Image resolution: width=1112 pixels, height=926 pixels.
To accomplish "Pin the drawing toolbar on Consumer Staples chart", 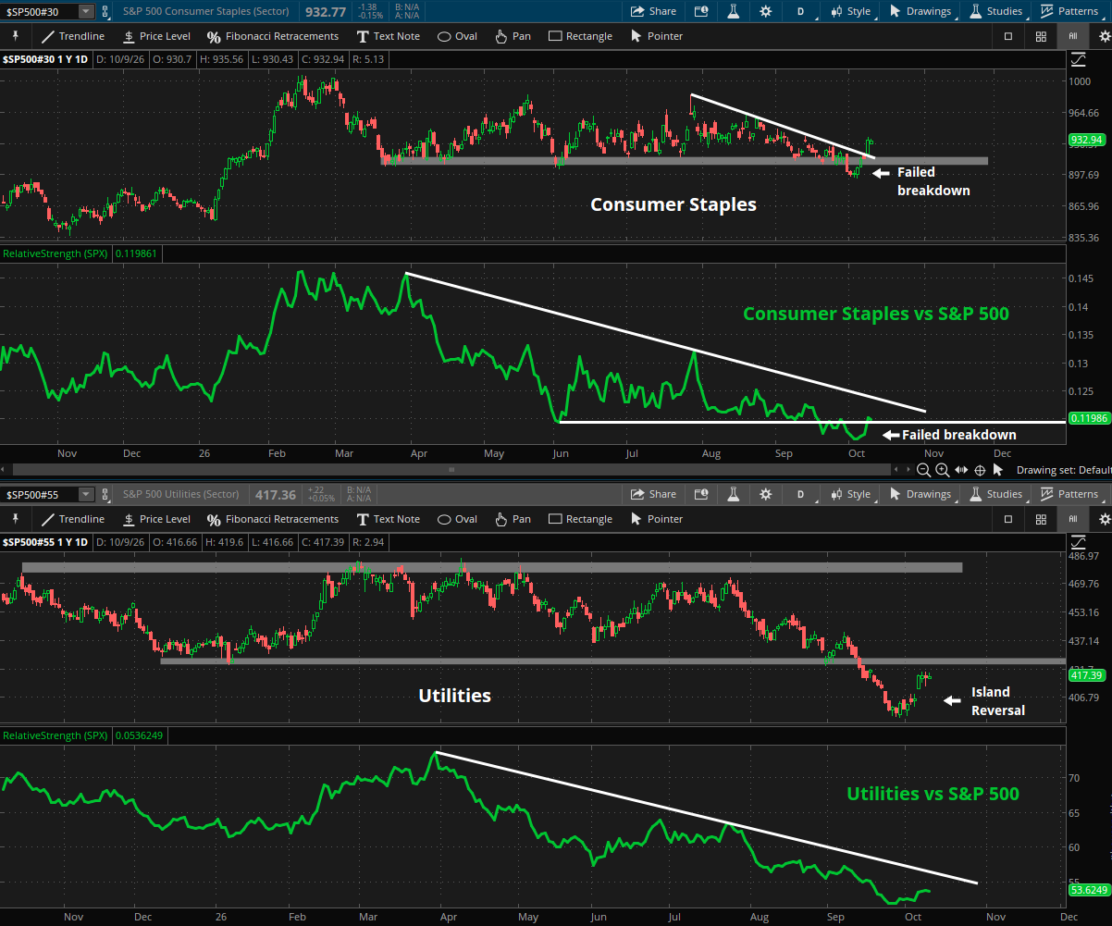I will point(15,36).
